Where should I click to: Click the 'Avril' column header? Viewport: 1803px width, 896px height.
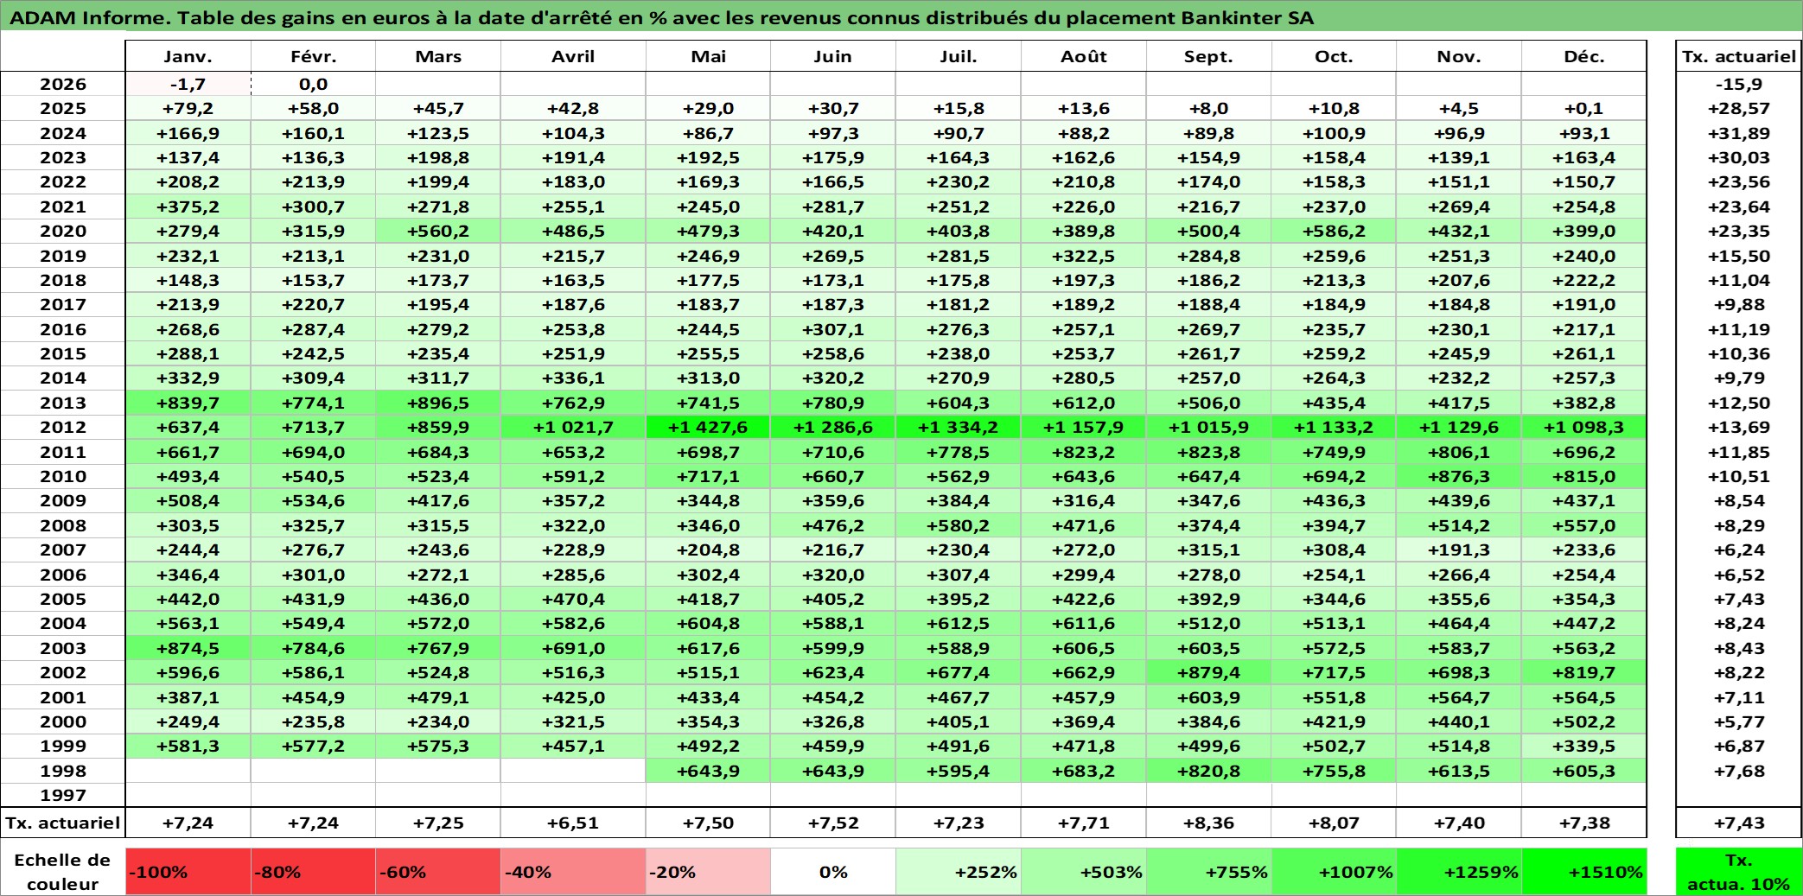pyautogui.click(x=573, y=56)
